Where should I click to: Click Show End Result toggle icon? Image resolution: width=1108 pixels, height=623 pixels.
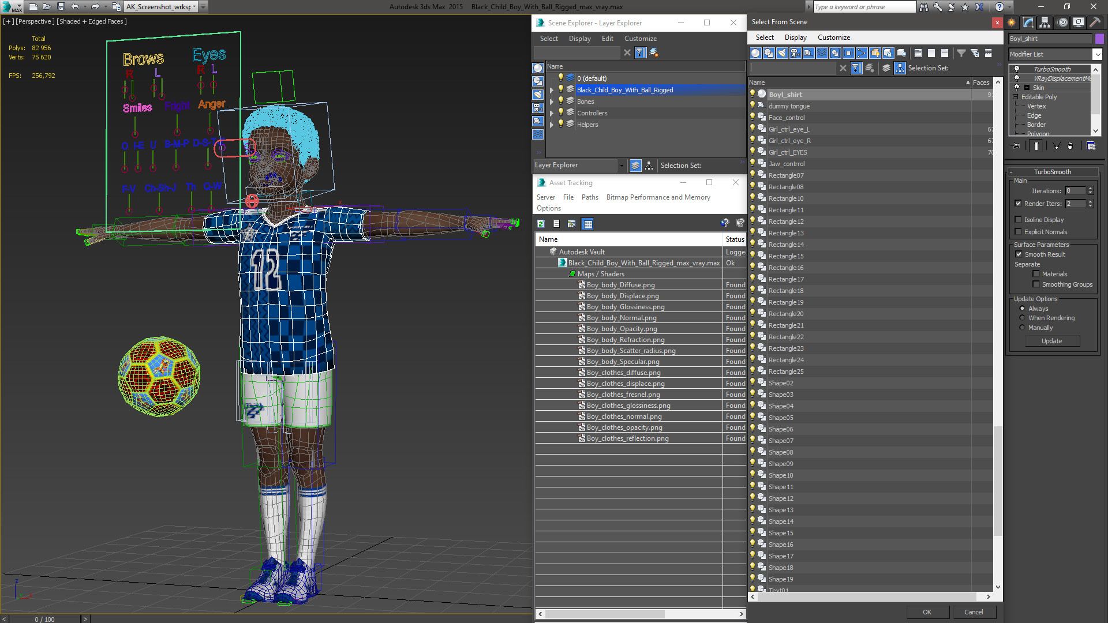[1036, 146]
